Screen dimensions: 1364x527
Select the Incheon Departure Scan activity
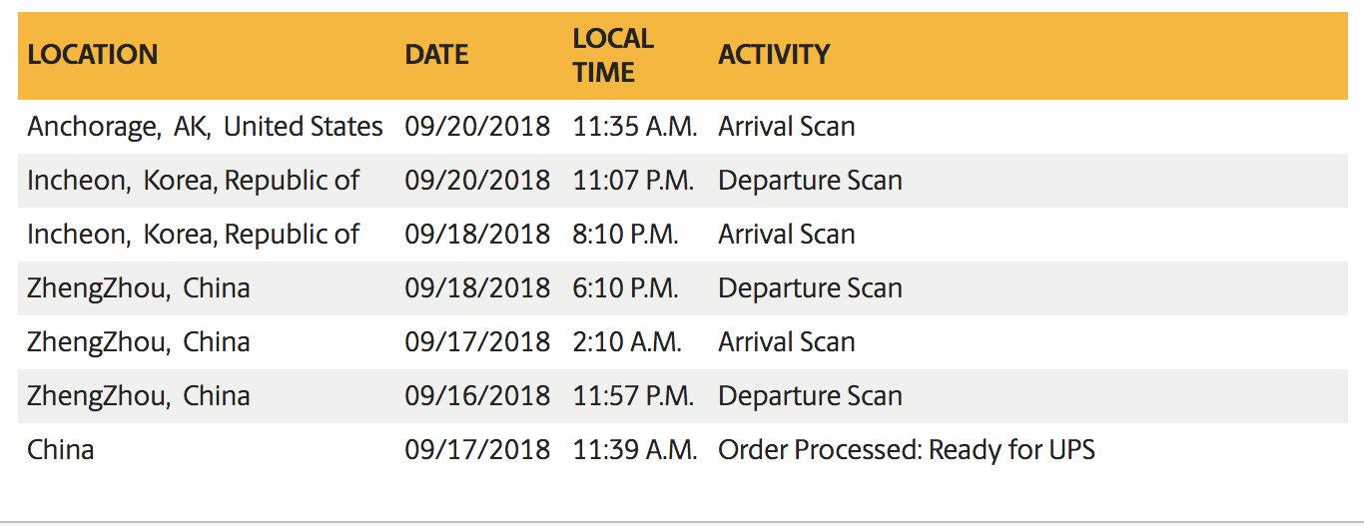(810, 181)
